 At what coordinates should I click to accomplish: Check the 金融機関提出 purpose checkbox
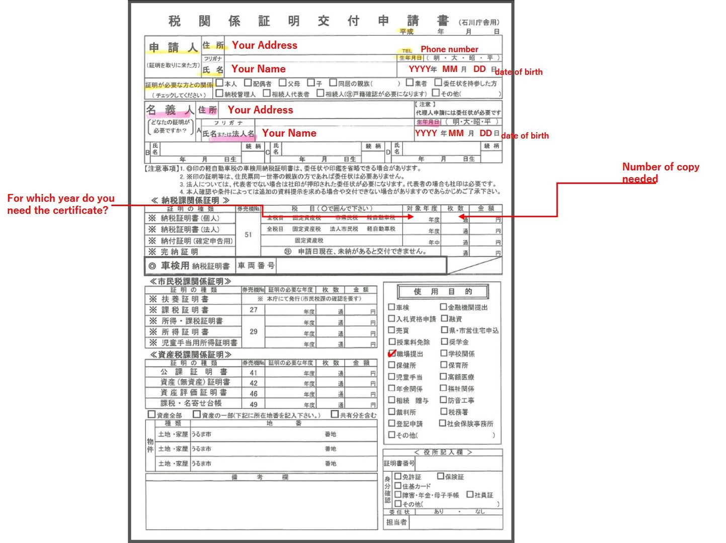(x=443, y=307)
